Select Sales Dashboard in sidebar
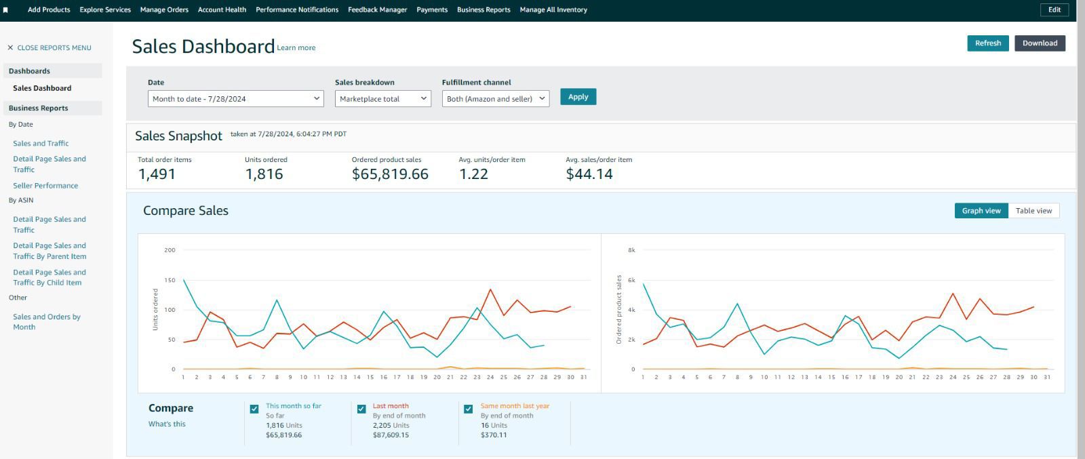 pos(42,88)
